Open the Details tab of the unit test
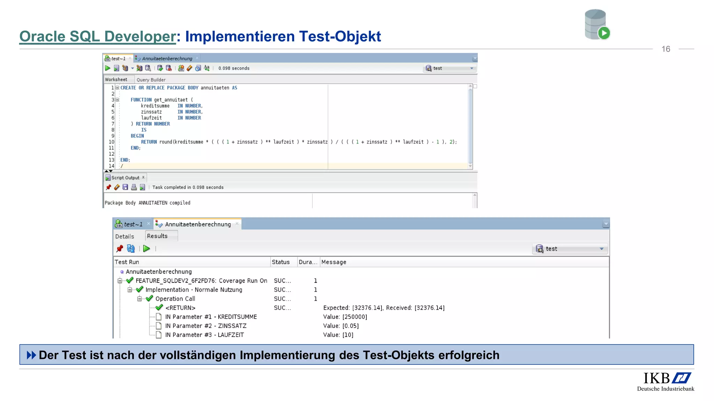The image size is (714, 401). point(125,236)
